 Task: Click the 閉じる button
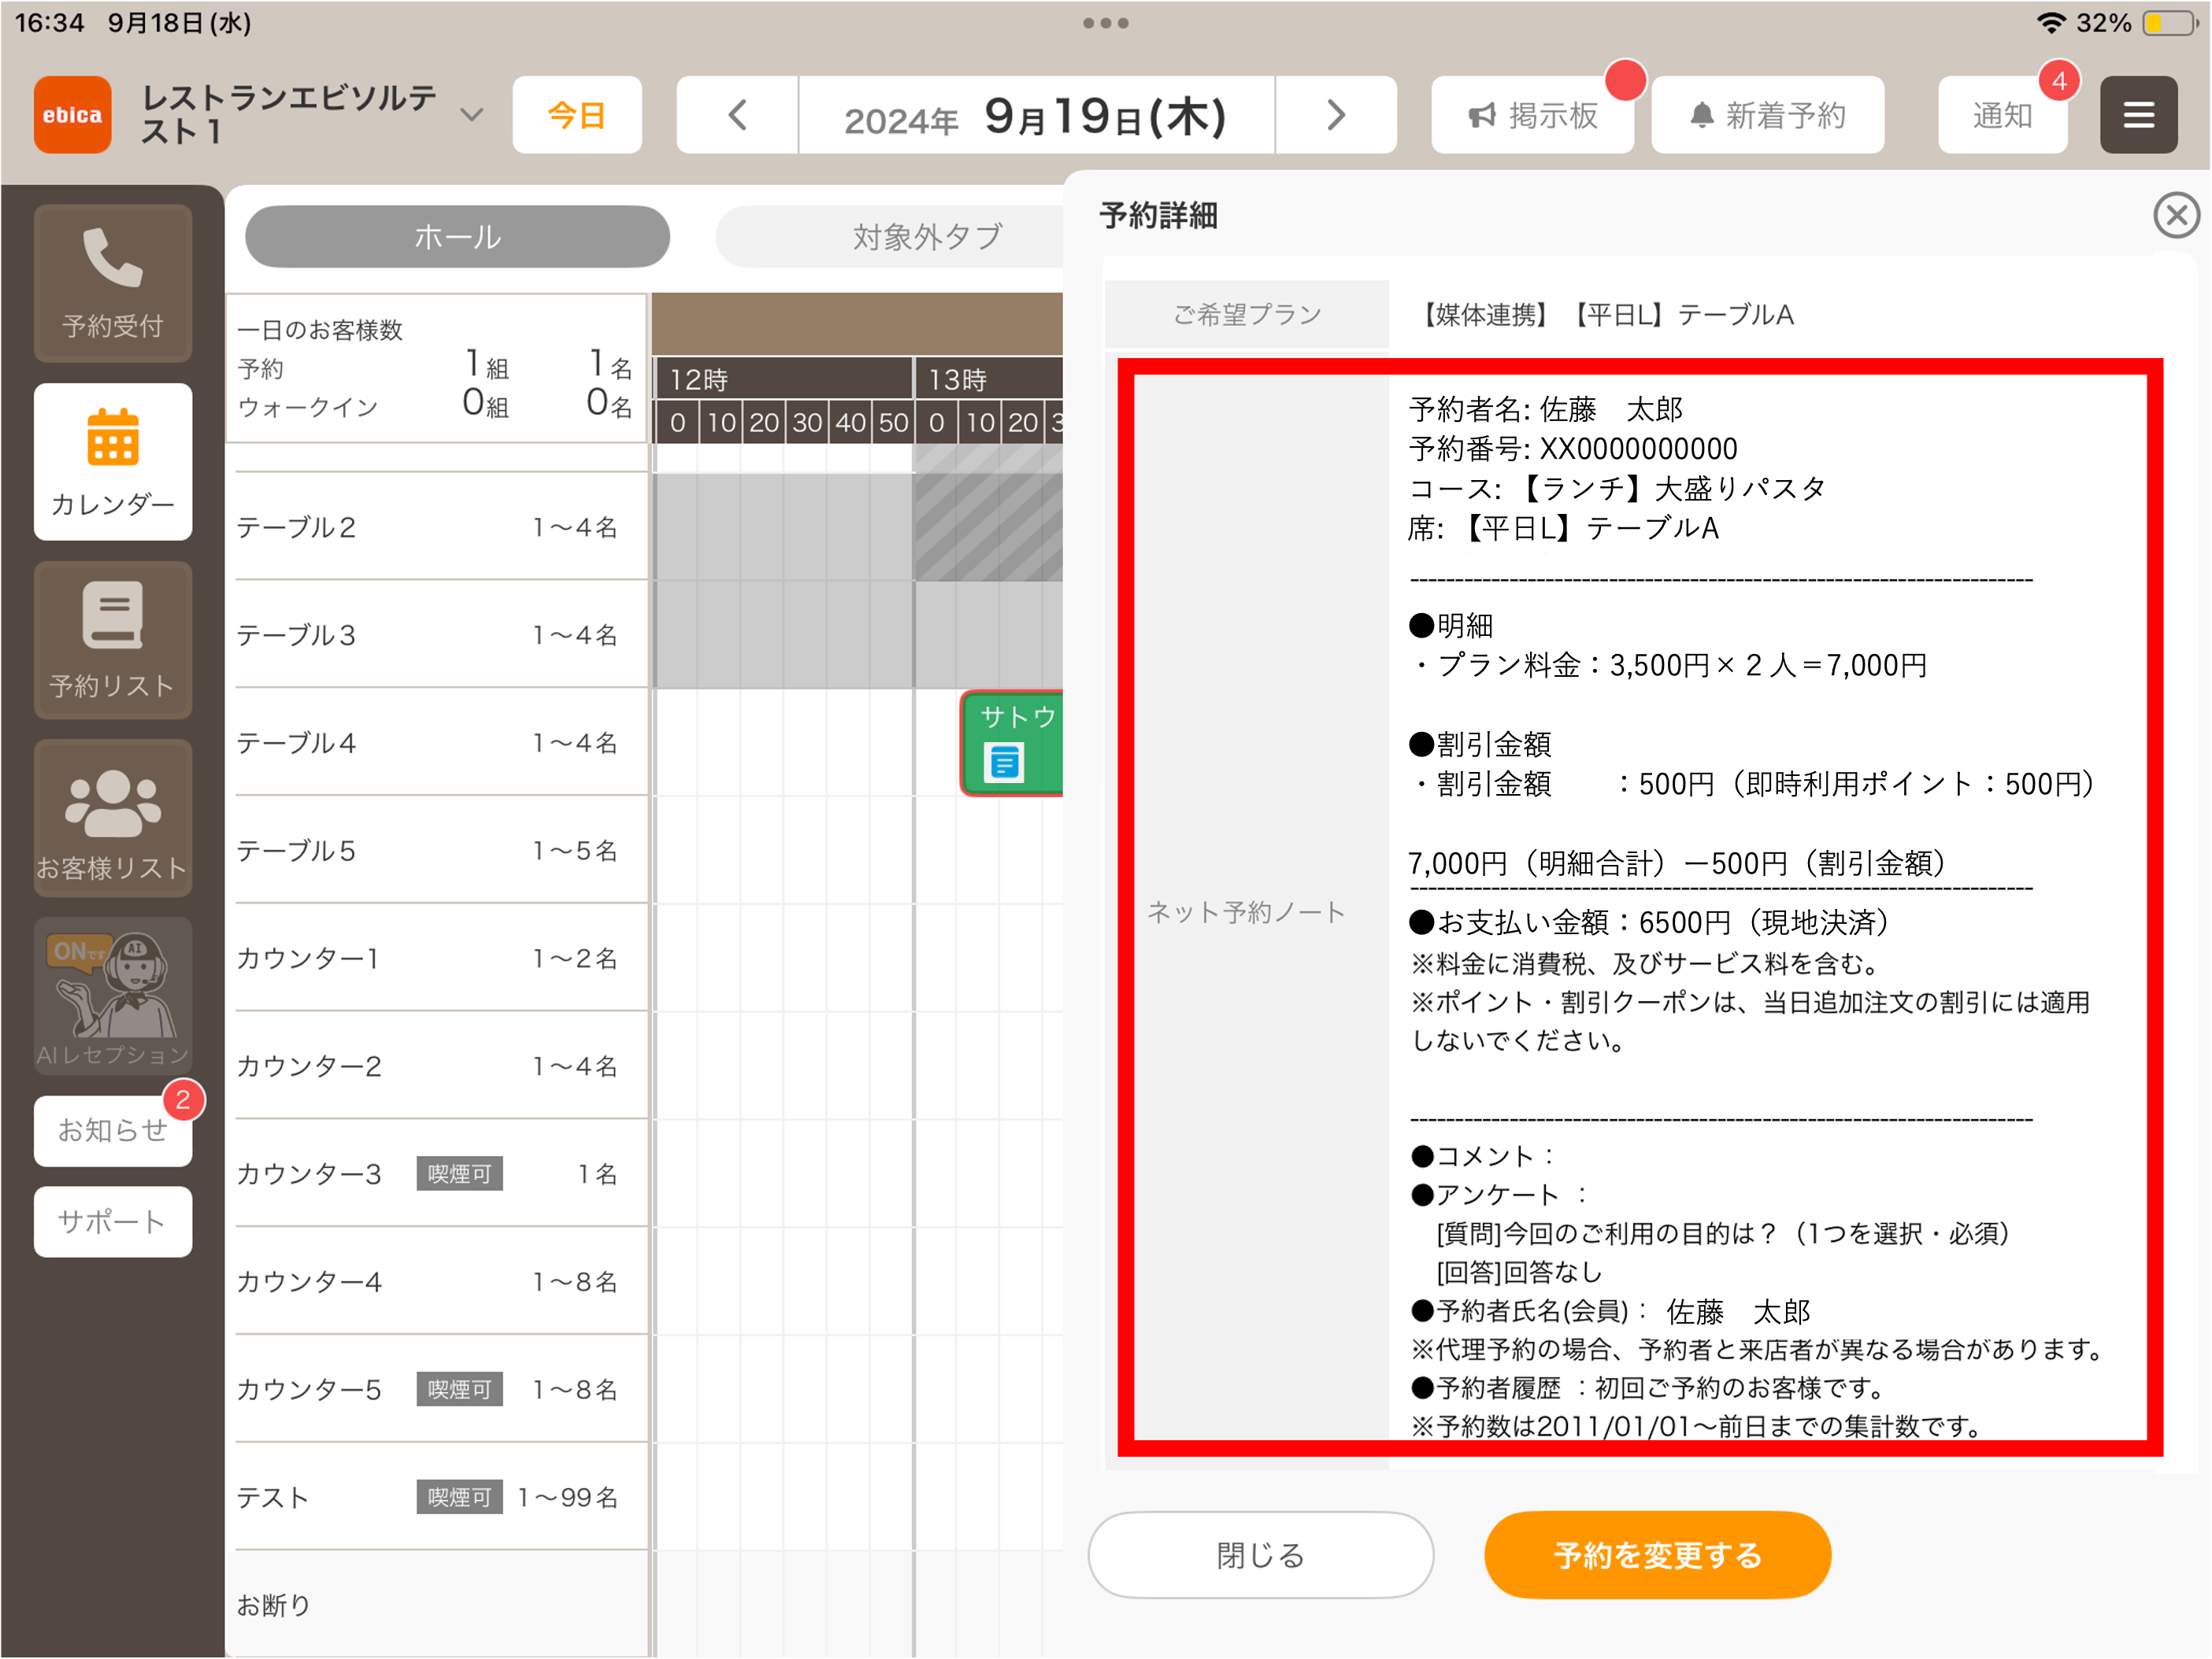coord(1260,1555)
